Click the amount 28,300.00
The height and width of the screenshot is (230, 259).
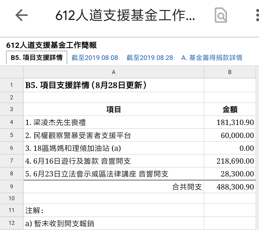(x=230, y=174)
